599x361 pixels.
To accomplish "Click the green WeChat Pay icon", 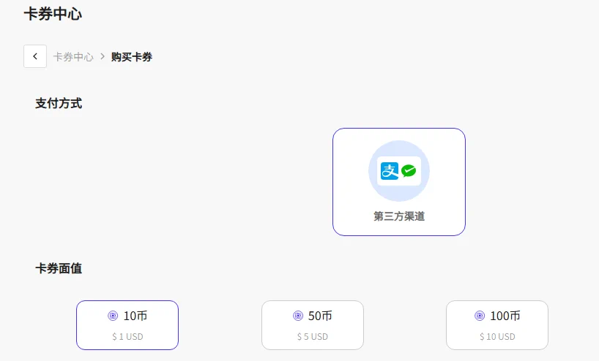I will coord(409,171).
